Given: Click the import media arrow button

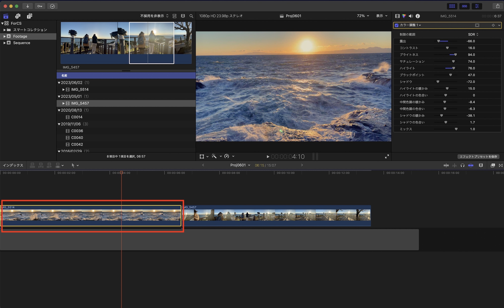Looking at the screenshot, I should coord(27,6).
